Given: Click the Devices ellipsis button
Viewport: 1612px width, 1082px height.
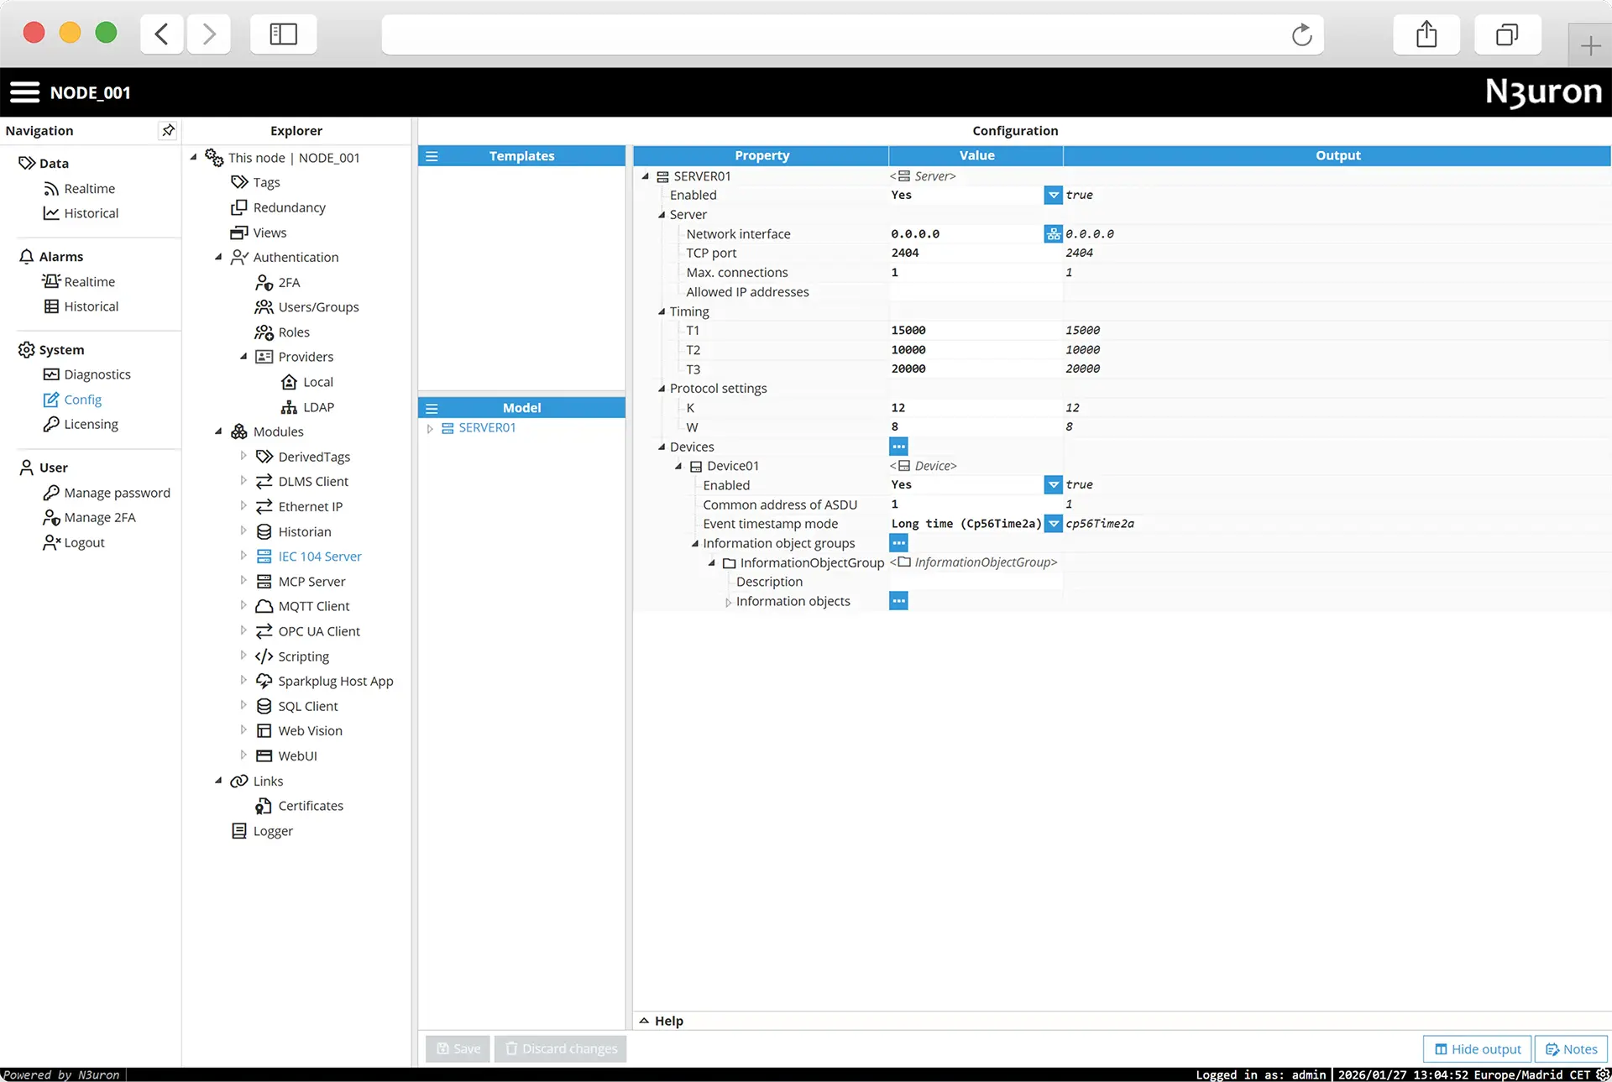Looking at the screenshot, I should [898, 447].
